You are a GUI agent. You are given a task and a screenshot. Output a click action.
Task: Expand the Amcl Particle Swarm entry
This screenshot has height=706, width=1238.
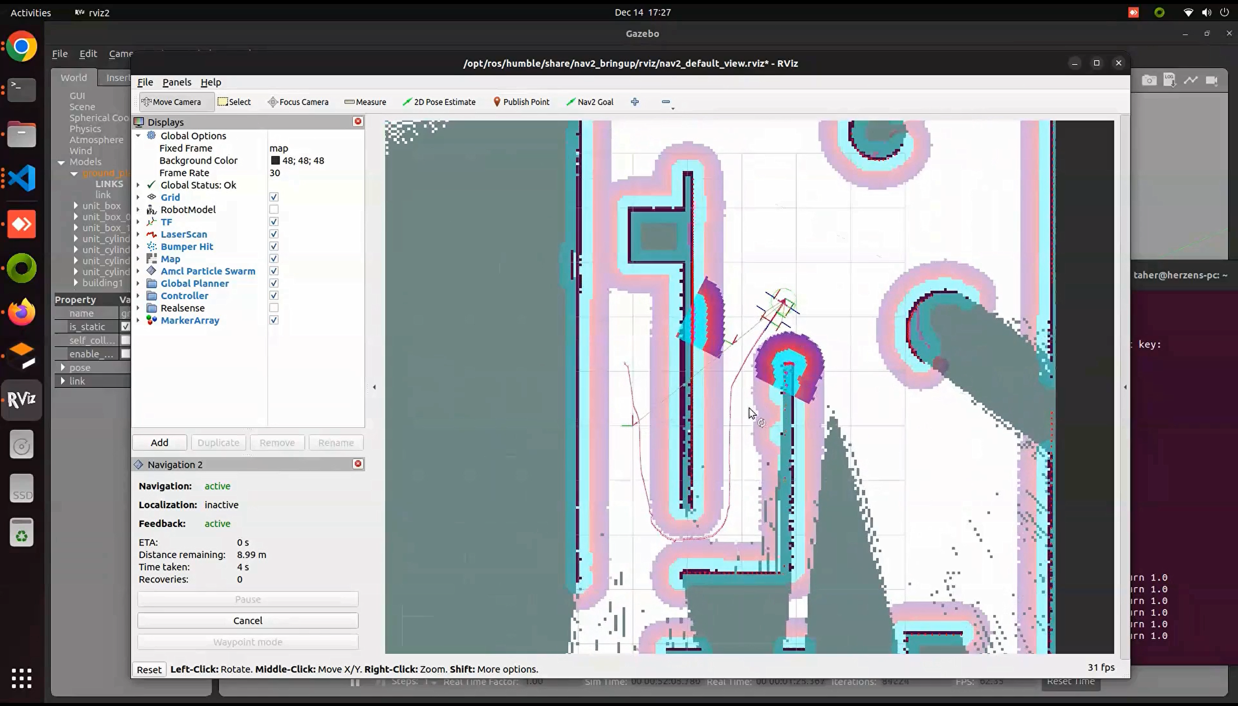[x=138, y=271]
